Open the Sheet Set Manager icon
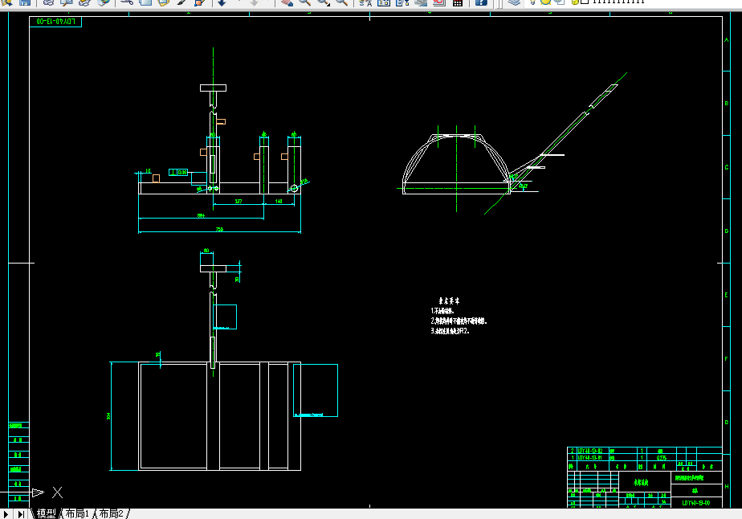This screenshot has height=519, width=742. point(421,2)
